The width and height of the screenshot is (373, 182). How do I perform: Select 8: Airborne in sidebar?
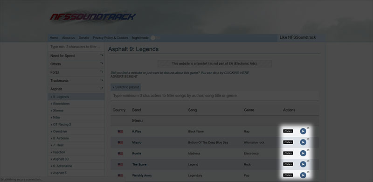click(76, 138)
